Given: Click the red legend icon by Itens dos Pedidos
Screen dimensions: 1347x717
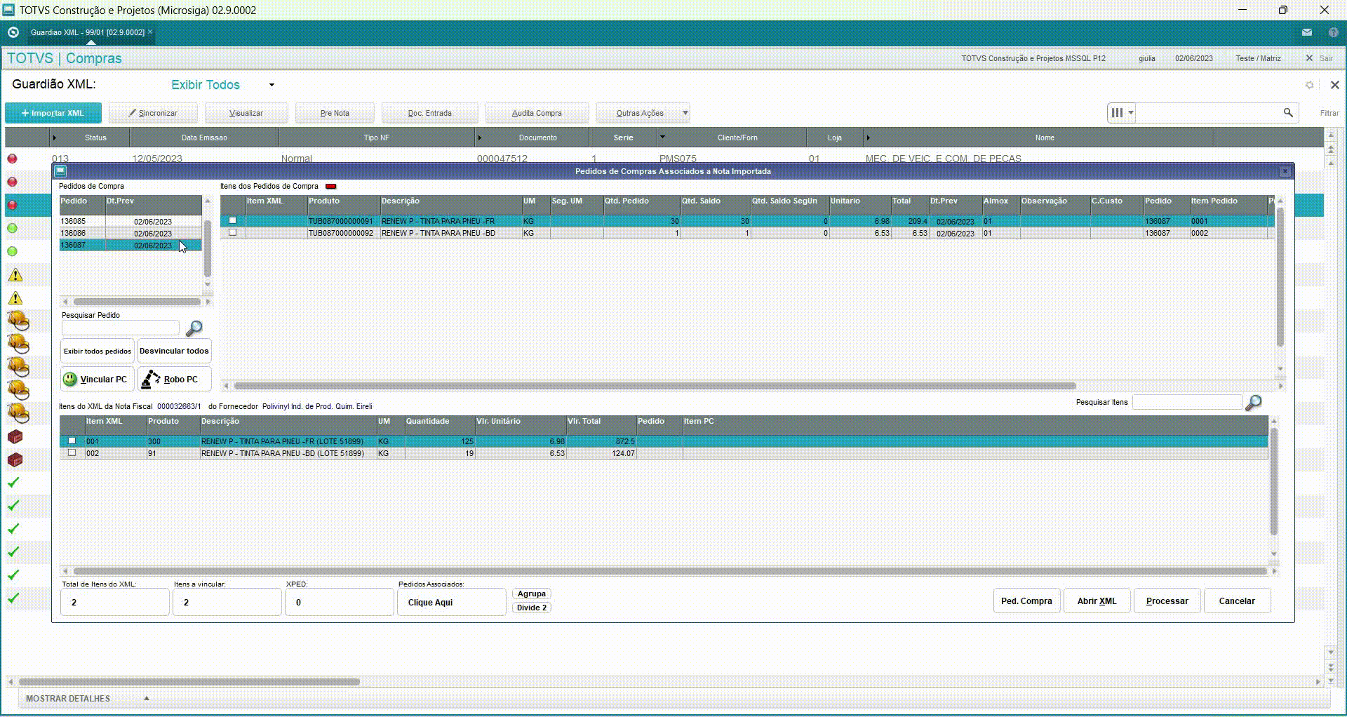Looking at the screenshot, I should pyautogui.click(x=330, y=187).
